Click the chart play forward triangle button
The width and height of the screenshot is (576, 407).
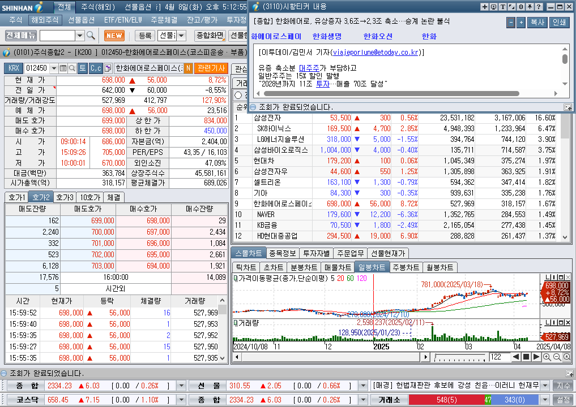point(536,357)
